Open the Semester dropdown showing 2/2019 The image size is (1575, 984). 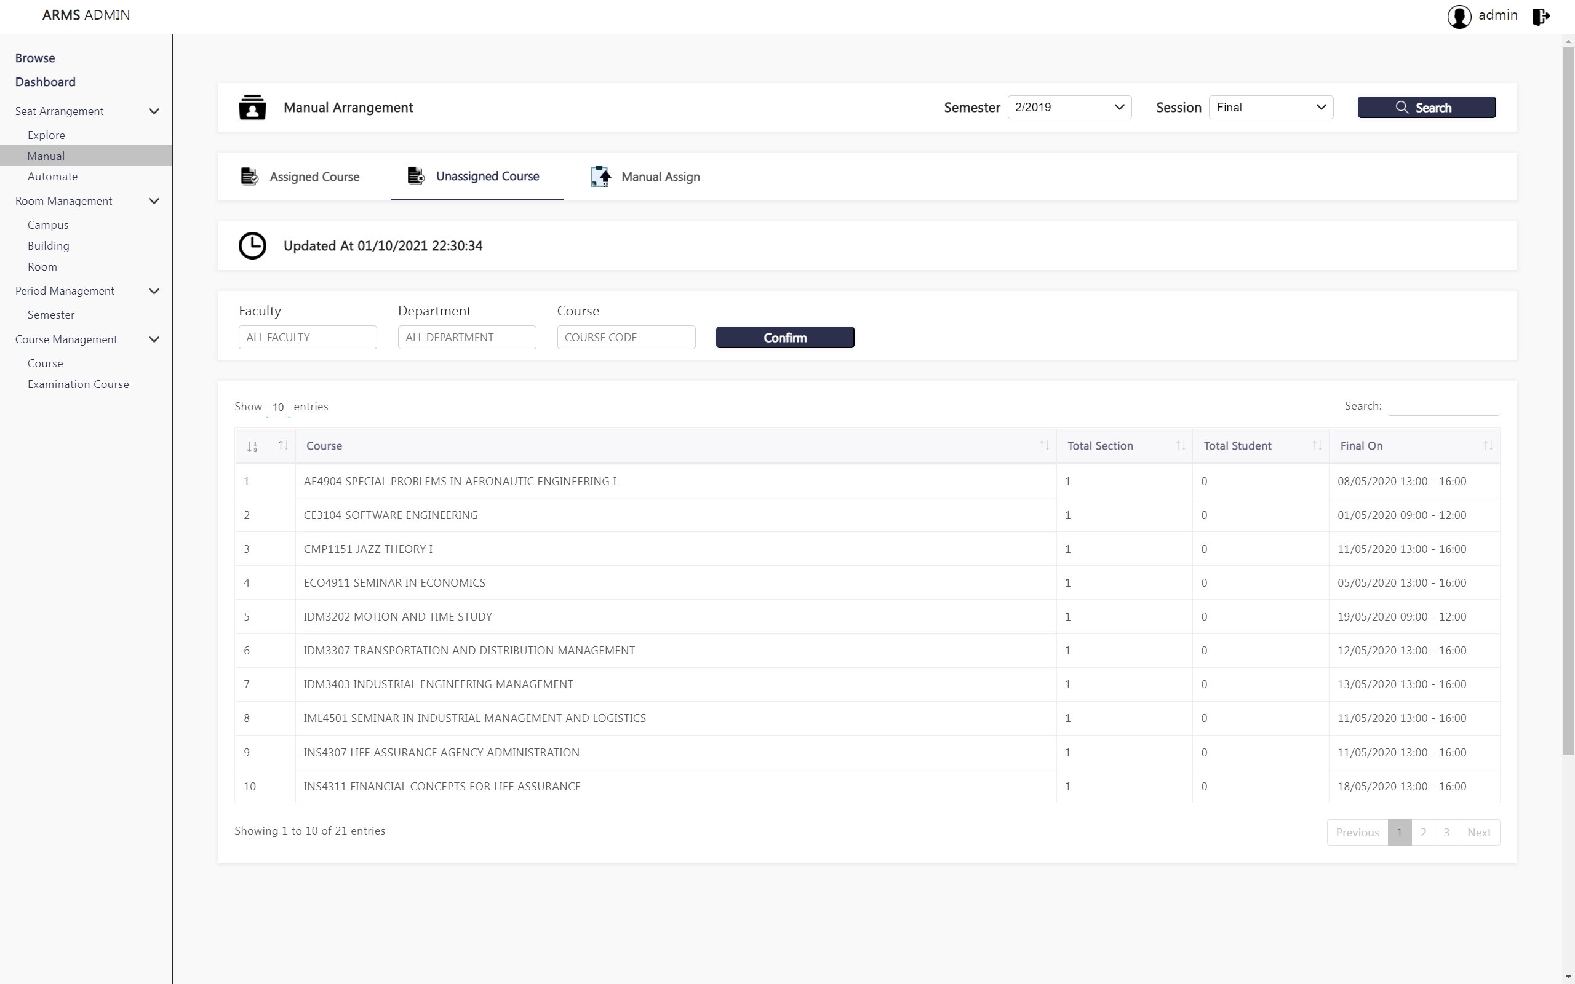1069,108
